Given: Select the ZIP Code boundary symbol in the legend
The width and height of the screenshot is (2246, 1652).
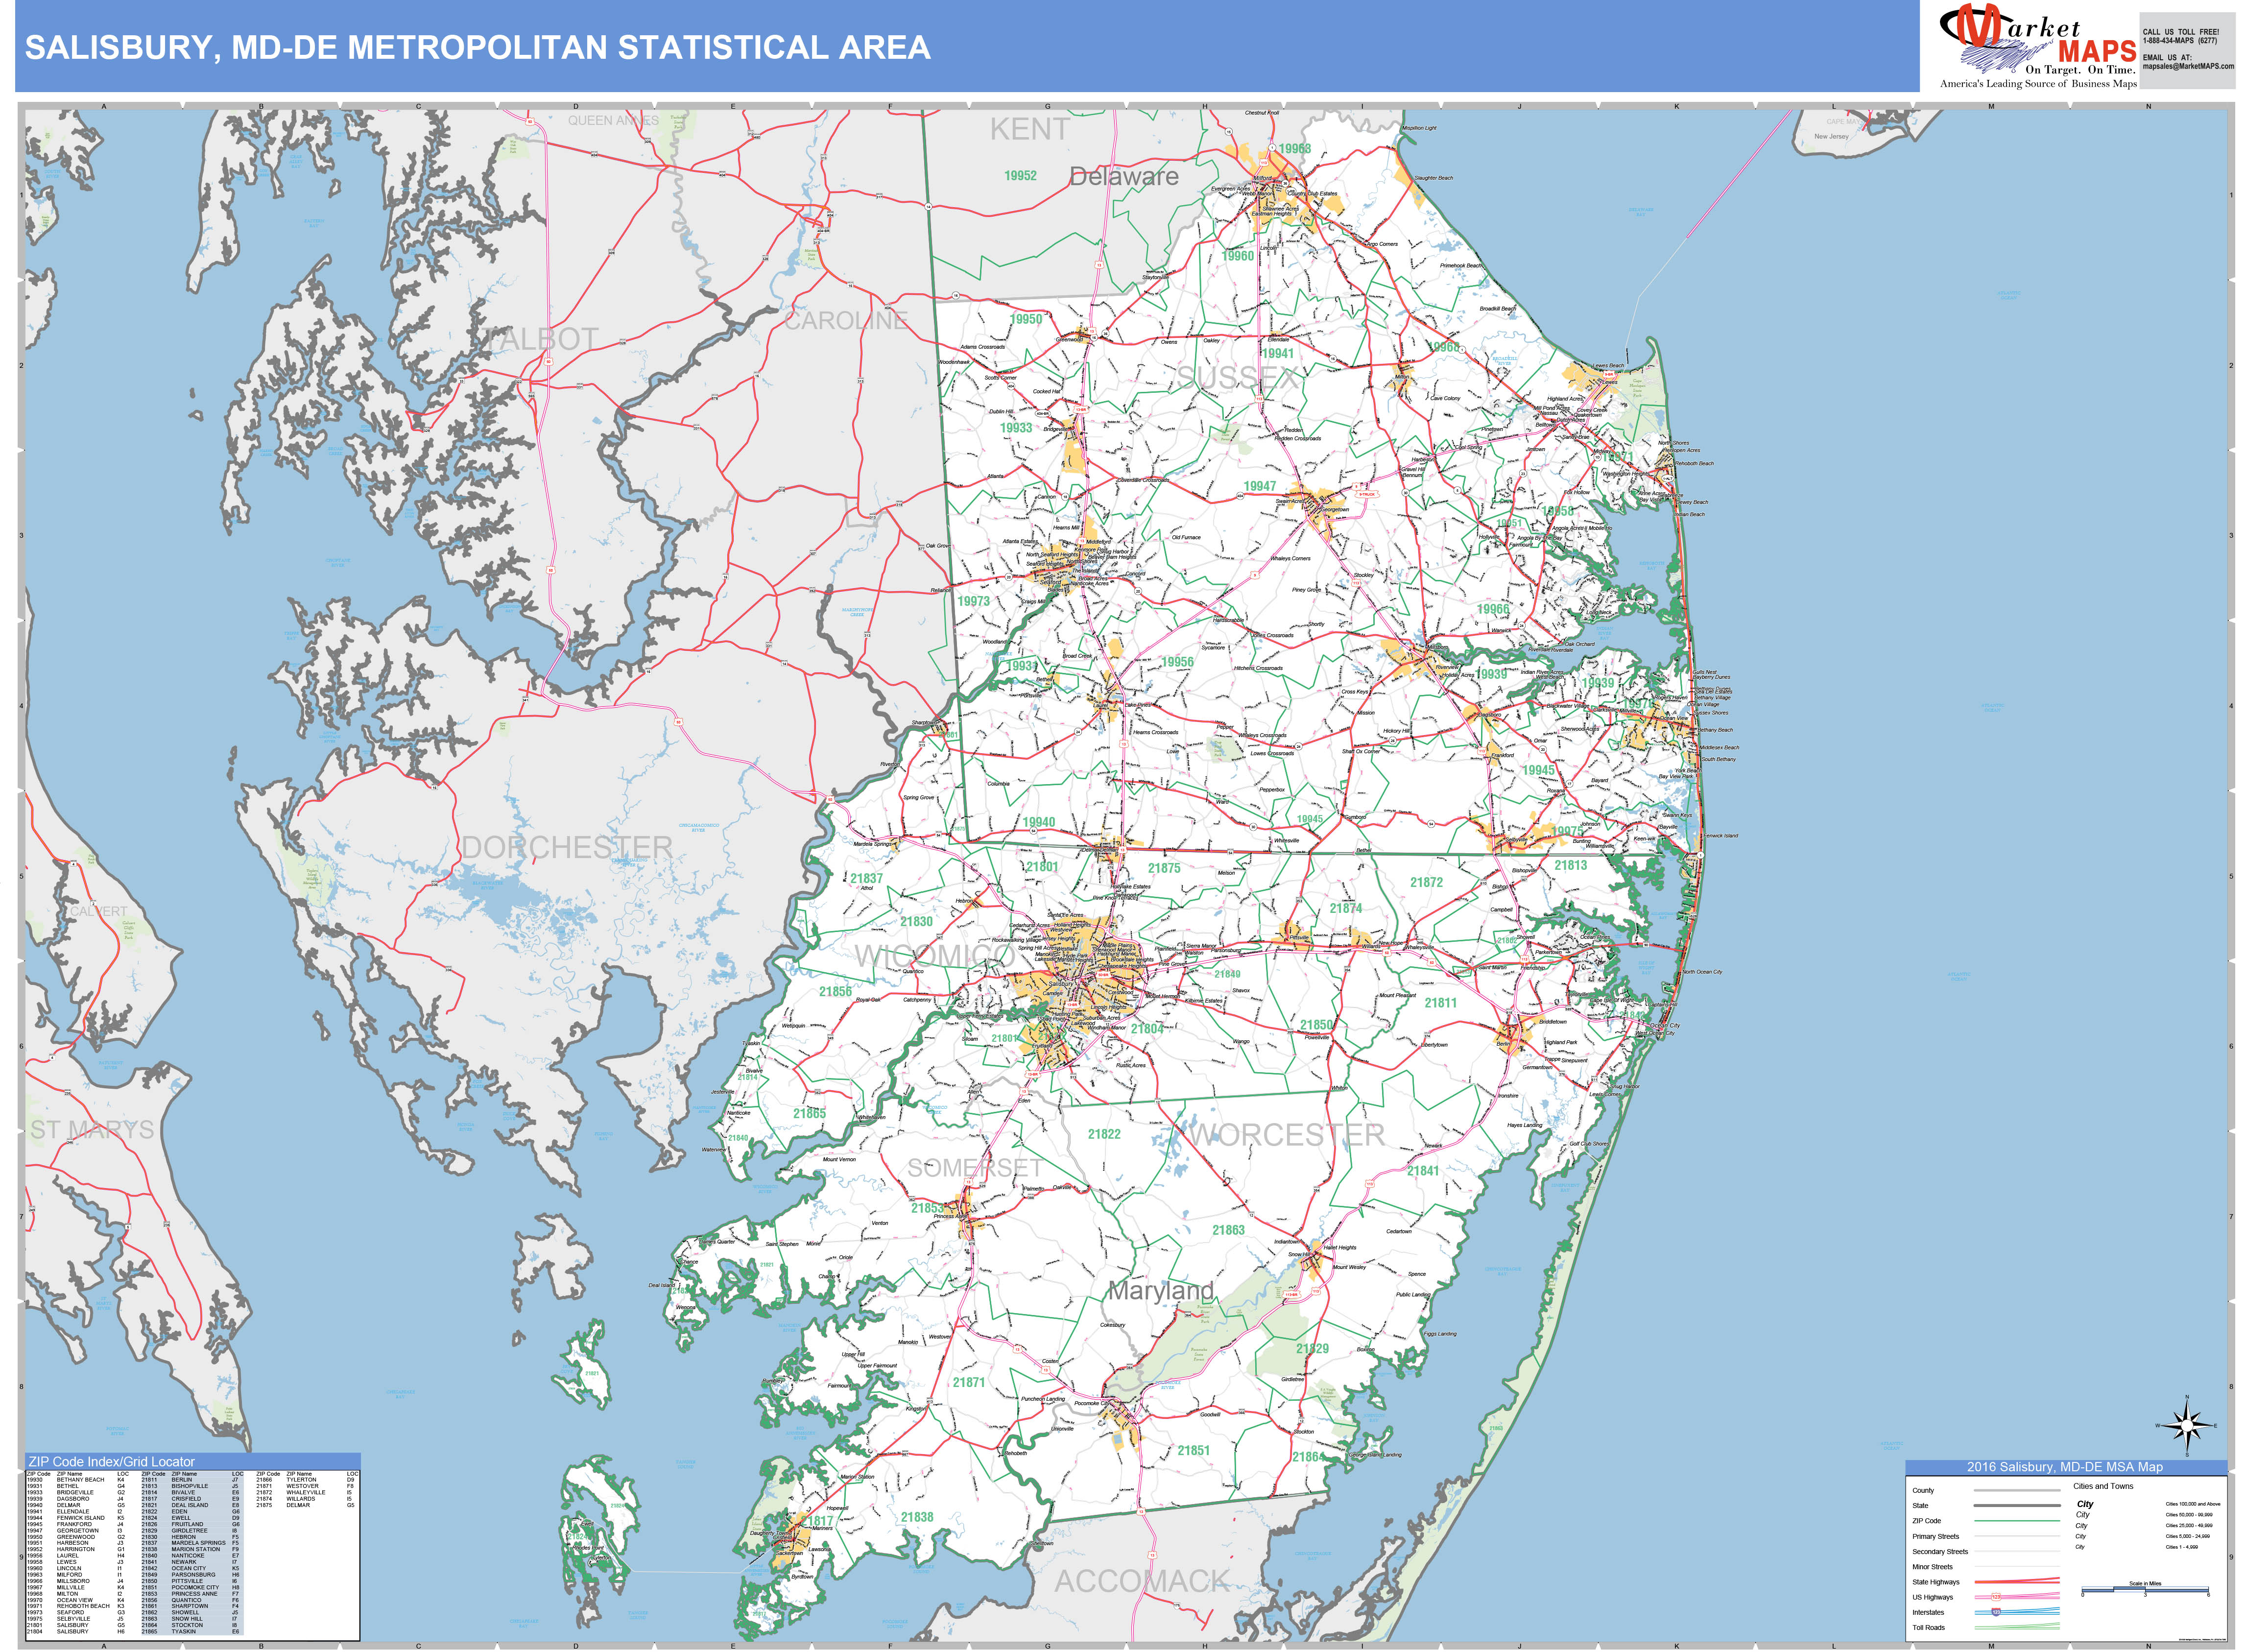Looking at the screenshot, I should click(2017, 1521).
